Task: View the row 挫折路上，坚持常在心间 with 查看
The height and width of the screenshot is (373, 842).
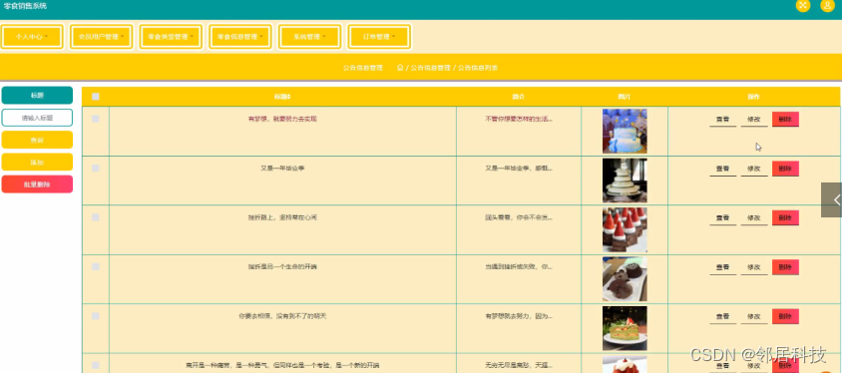Action: (x=723, y=218)
